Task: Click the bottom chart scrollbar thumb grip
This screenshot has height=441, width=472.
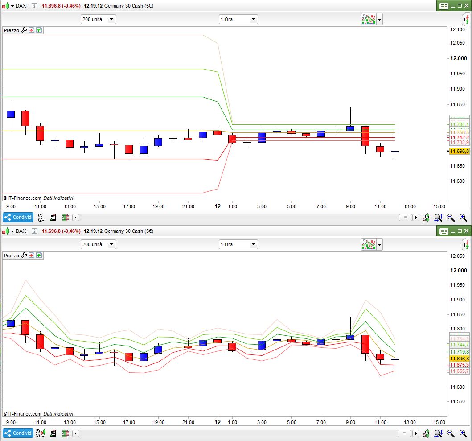Action: point(404,433)
